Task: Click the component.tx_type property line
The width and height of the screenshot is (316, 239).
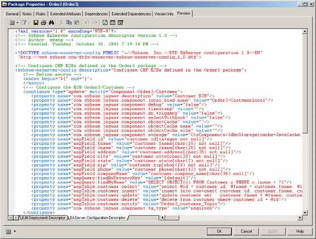Action: point(126,208)
